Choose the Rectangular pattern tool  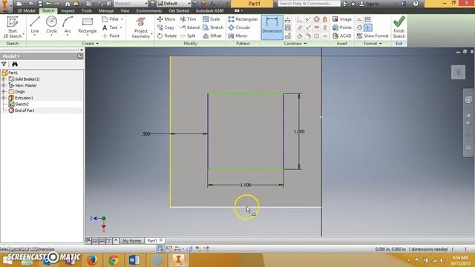point(243,19)
